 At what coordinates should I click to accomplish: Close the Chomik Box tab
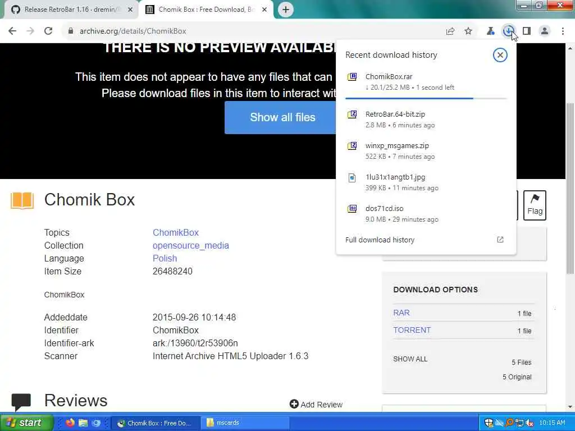point(264,10)
